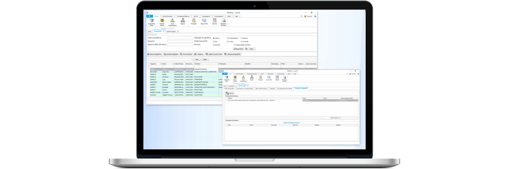Open the Documenti protocollati tab
The image size is (509, 169).
[285, 89]
